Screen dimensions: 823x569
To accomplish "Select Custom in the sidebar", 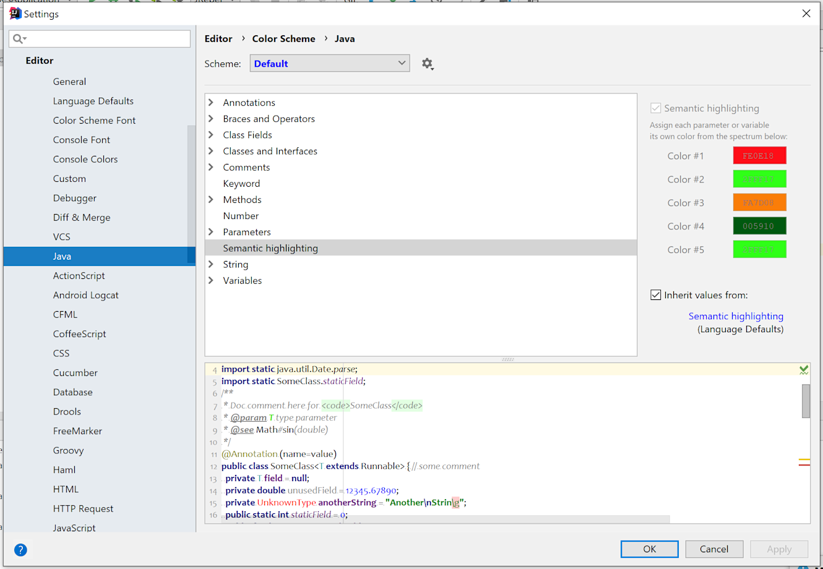I will (x=69, y=179).
